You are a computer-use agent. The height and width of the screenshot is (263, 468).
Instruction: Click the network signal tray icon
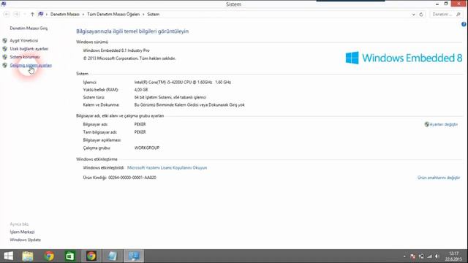coord(429,256)
